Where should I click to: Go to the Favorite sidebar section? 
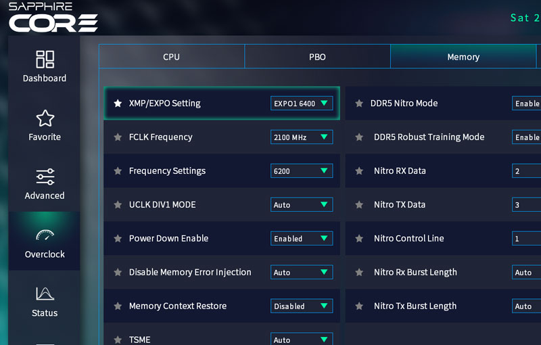45,125
